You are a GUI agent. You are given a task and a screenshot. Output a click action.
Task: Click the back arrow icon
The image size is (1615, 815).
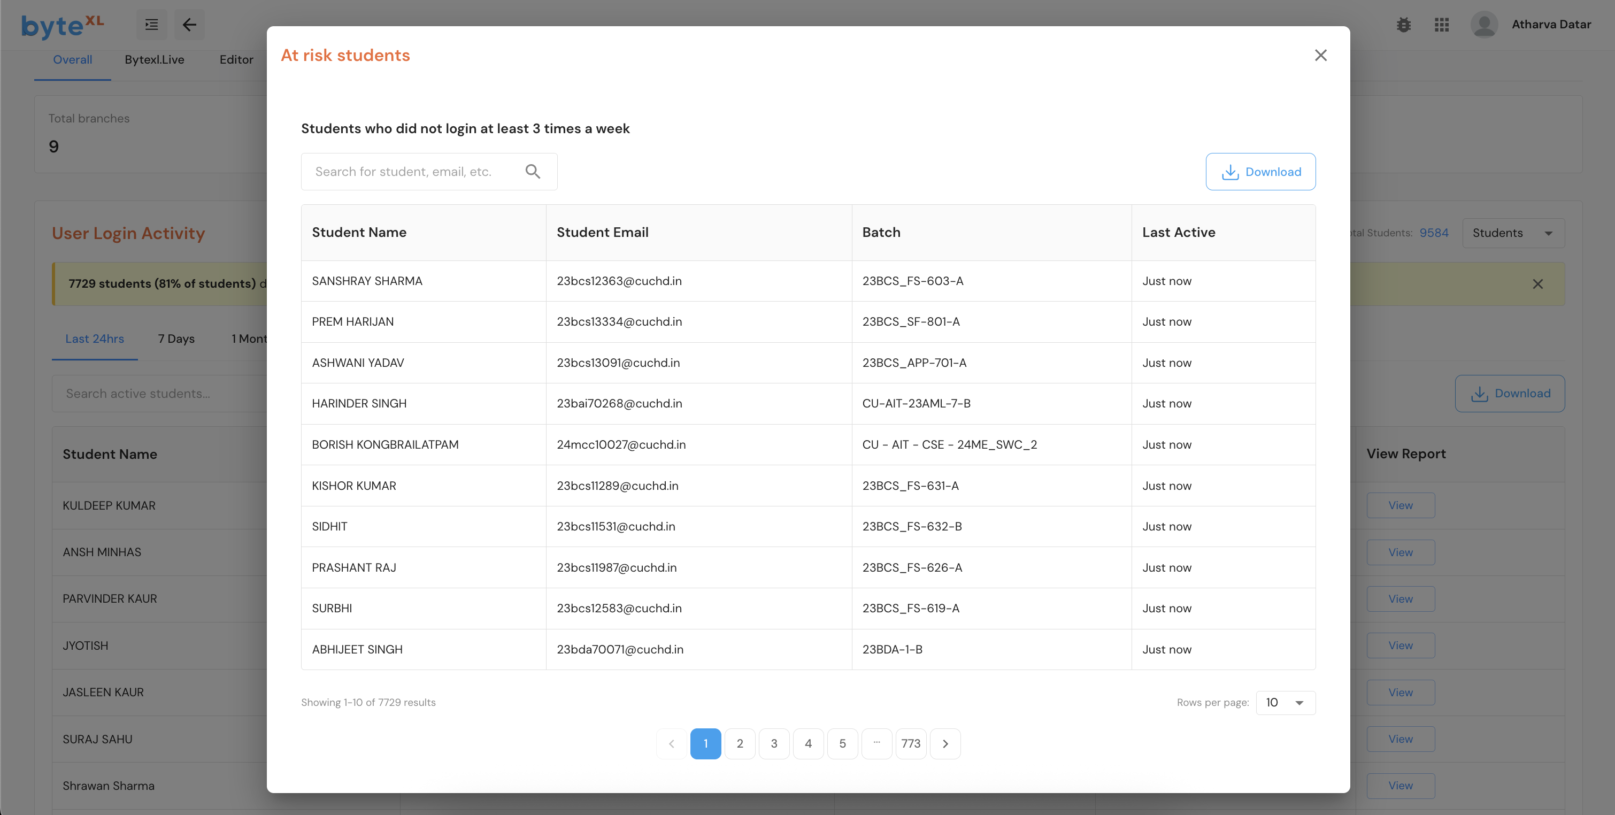pos(189,25)
